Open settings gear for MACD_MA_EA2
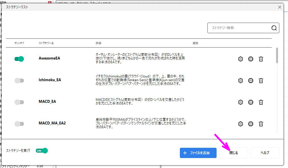Viewport: 288px width, 168px height. [x=240, y=124]
